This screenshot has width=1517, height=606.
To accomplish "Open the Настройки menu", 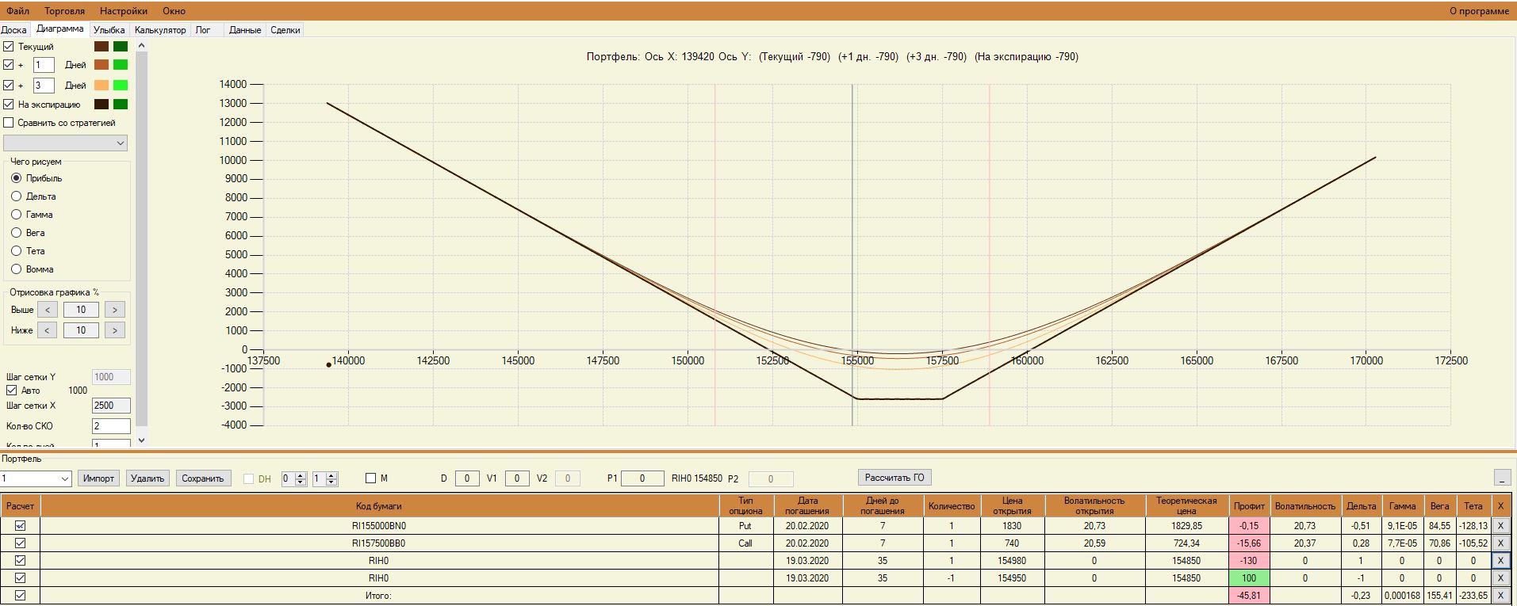I will [x=124, y=11].
